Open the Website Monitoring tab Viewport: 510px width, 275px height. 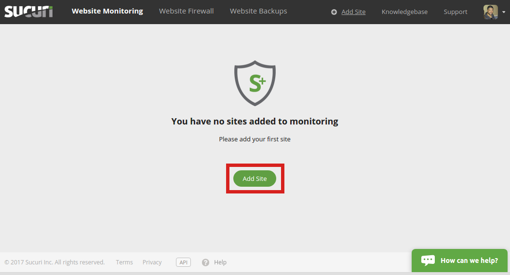coord(107,11)
